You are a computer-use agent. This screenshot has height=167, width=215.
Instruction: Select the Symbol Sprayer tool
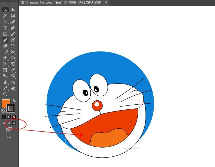coord(13,76)
